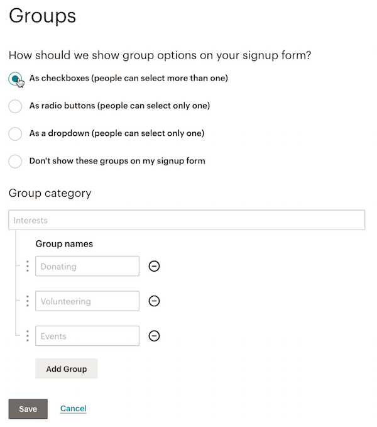
Task: Remove the Donating group with minus icon
Action: tap(154, 266)
